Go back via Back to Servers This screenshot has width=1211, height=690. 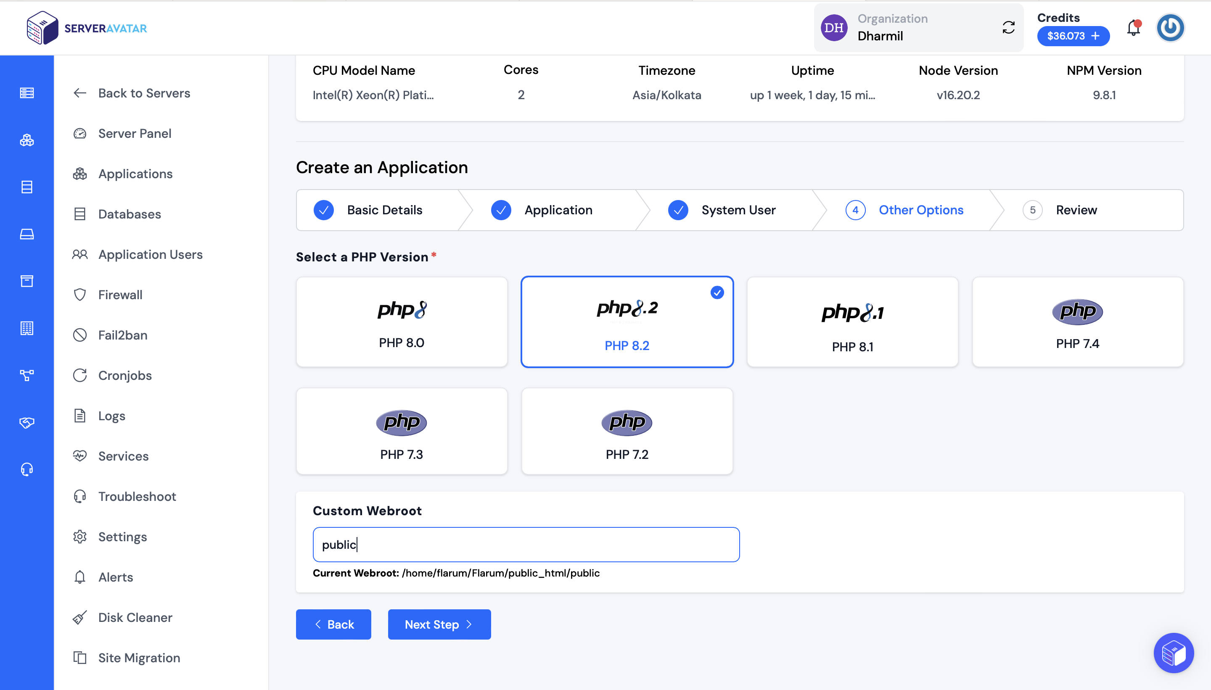[132, 93]
